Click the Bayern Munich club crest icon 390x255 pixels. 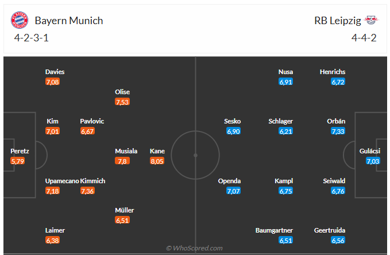pyautogui.click(x=20, y=20)
